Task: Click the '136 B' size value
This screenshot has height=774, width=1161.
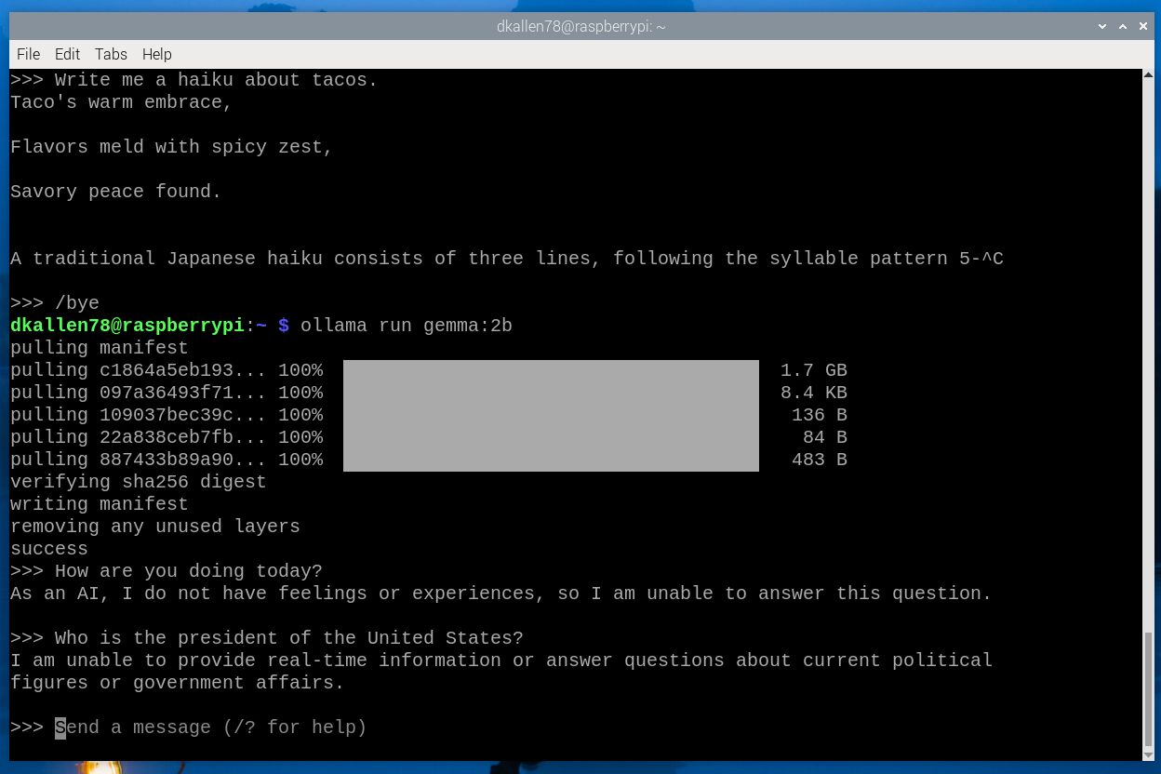Action: 820,415
